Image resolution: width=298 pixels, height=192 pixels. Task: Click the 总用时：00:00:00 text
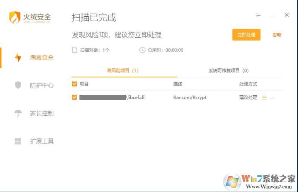165,50
